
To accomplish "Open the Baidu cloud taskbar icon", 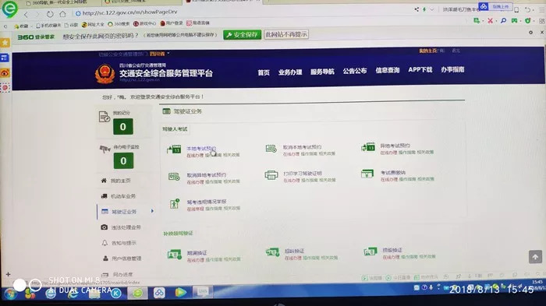I will click(159, 293).
